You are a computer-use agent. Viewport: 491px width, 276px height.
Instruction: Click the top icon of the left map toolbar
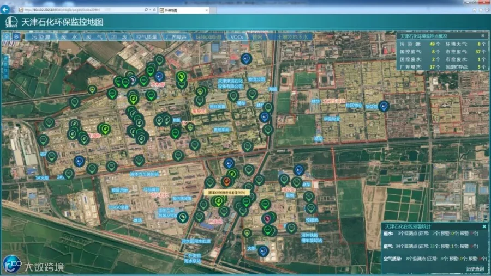tap(5, 58)
